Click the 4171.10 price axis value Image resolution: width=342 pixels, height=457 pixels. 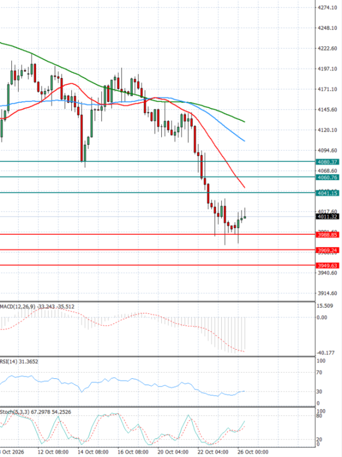coord(327,89)
